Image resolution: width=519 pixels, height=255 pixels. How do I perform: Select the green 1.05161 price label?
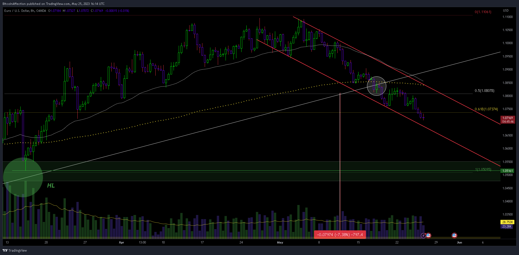pos(508,171)
